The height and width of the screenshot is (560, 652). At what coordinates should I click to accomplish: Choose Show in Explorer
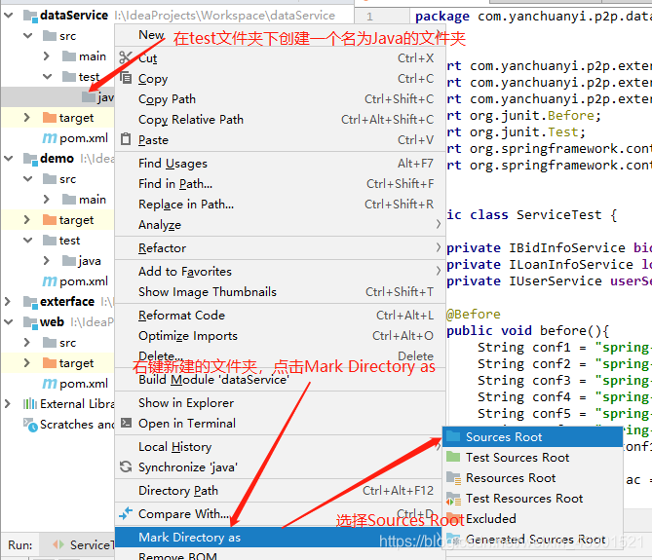pos(280,403)
